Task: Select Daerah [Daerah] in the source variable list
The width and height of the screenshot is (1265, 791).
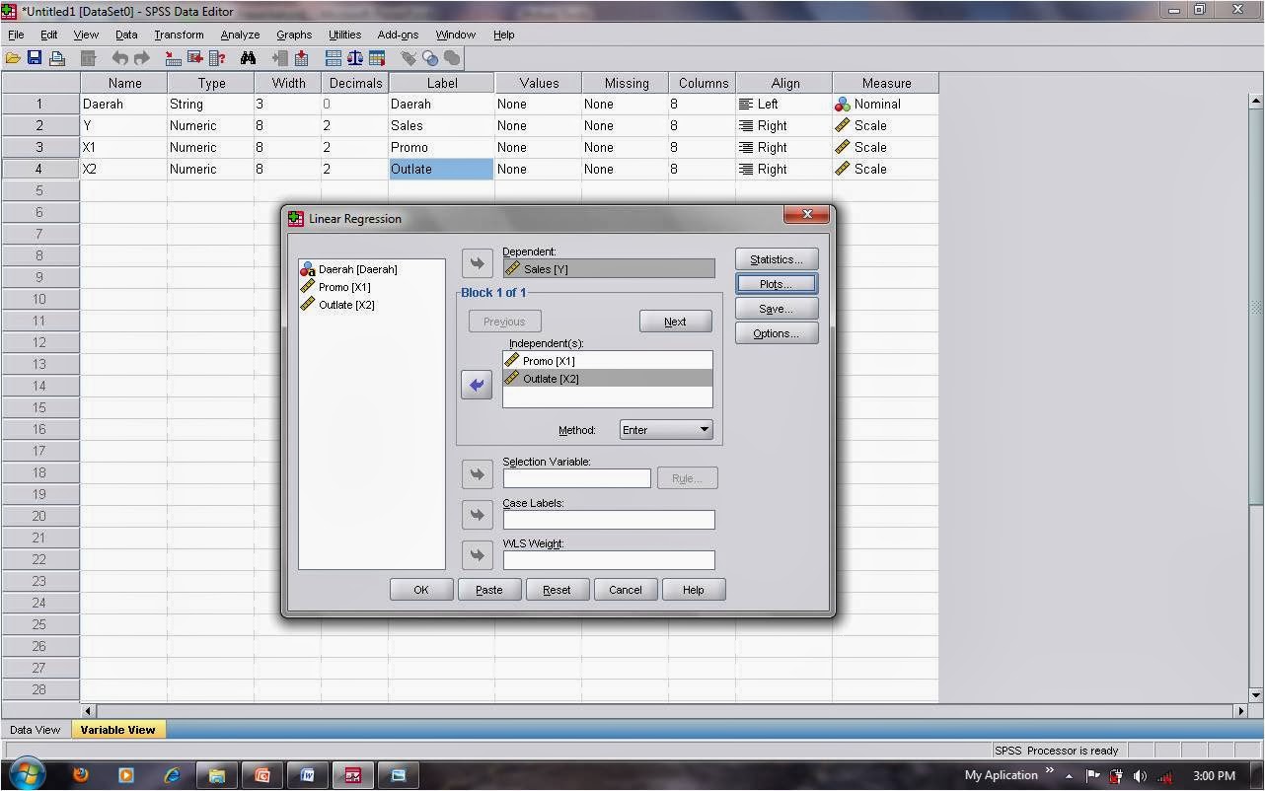Action: pos(371,269)
